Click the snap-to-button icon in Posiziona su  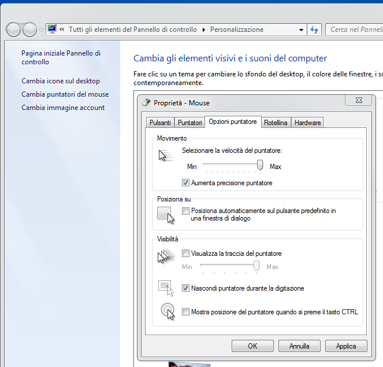[x=166, y=215]
